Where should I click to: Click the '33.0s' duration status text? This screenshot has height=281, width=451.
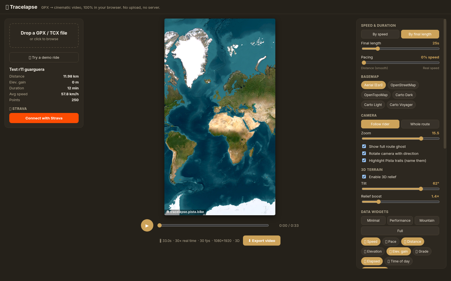[167, 241]
